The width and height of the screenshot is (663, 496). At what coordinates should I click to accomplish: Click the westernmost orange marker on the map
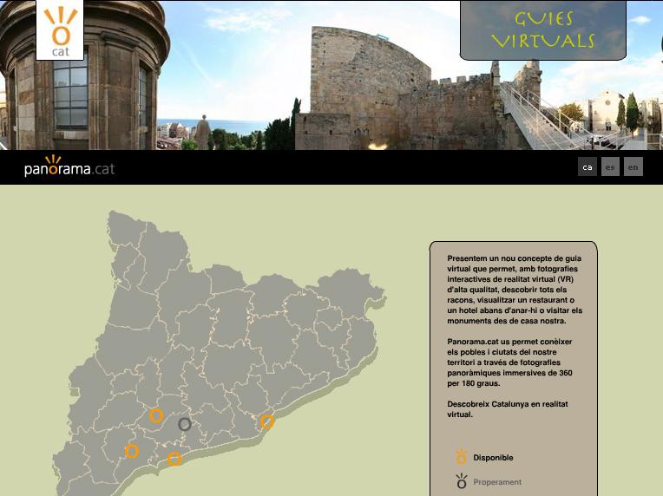[132, 451]
